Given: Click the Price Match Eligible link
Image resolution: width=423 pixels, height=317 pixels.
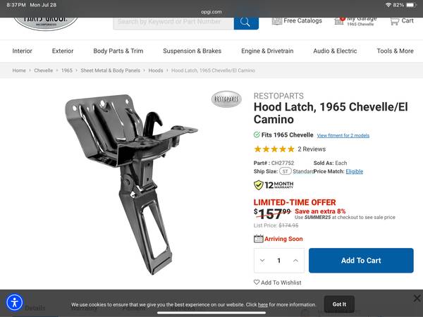Looking at the screenshot, I should pos(354,171).
